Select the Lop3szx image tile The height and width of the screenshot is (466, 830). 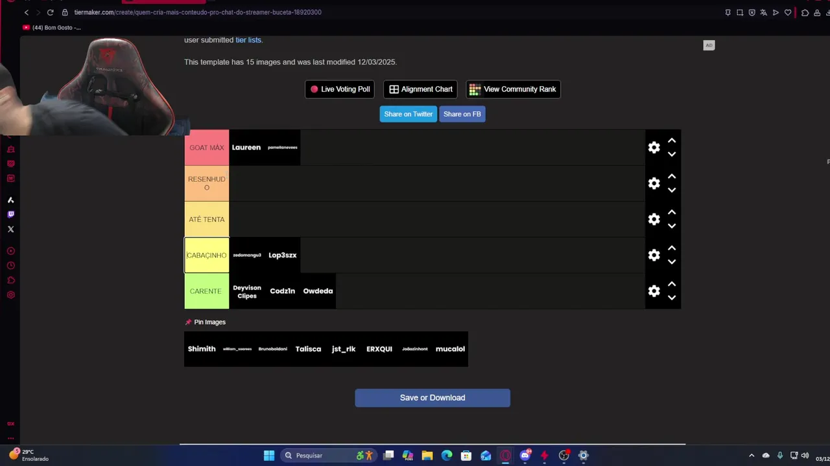(x=283, y=255)
